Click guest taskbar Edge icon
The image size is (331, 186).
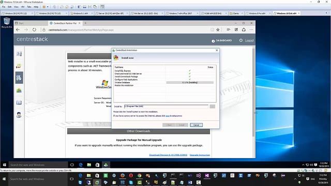[81, 165]
